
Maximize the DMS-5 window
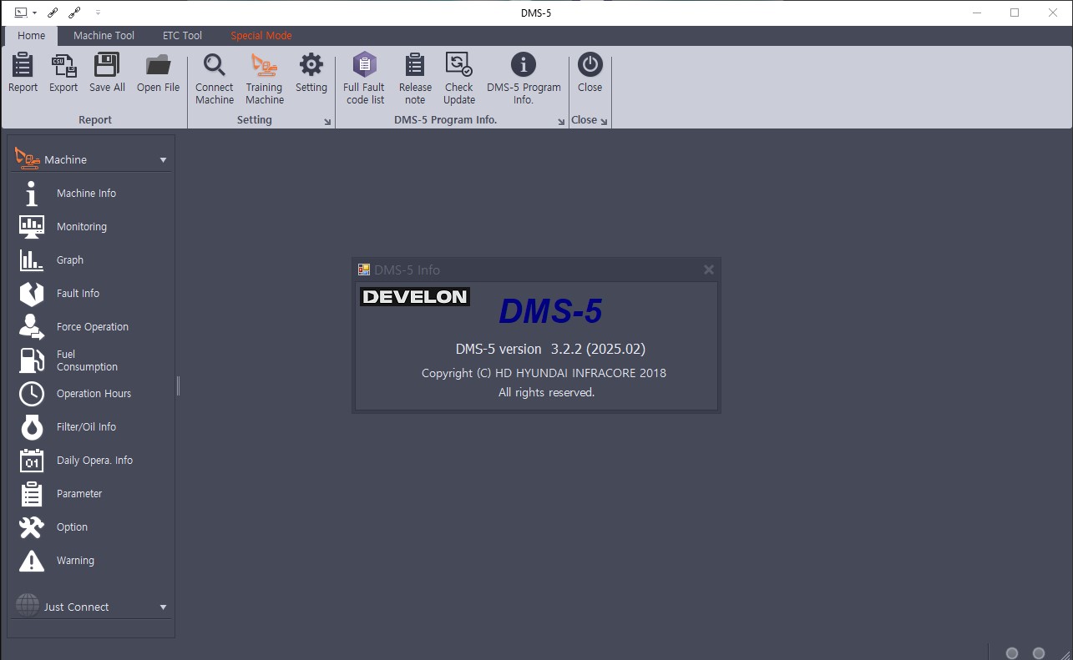pos(1015,13)
